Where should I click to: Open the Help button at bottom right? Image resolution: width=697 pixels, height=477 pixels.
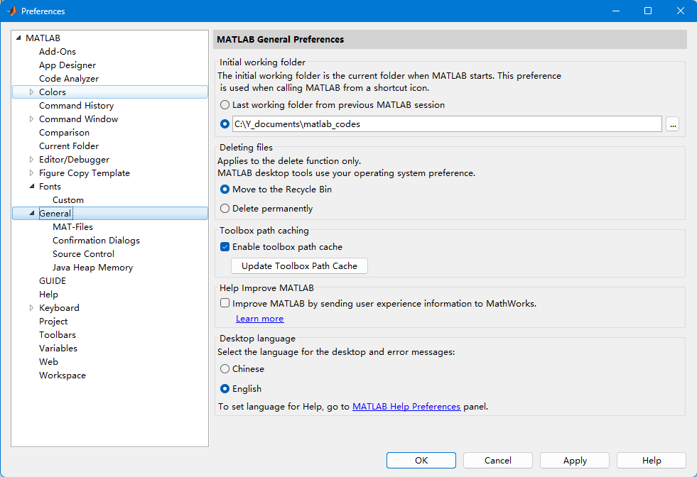pos(652,461)
